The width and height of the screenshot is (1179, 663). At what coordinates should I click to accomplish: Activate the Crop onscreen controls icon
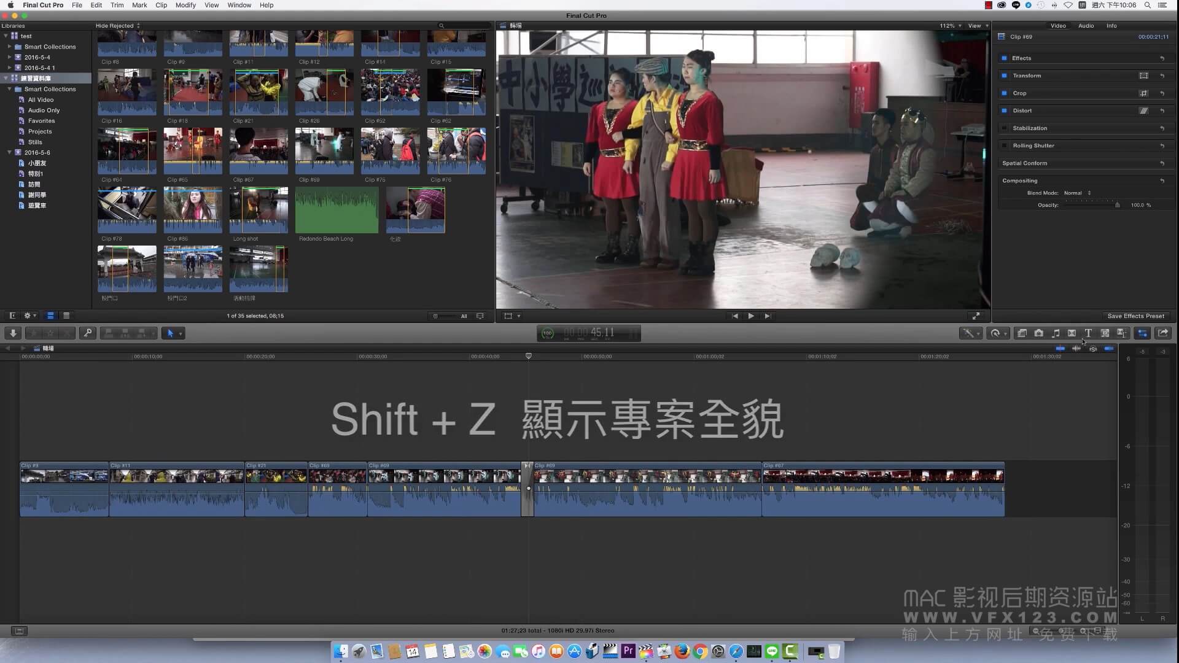(x=1143, y=93)
